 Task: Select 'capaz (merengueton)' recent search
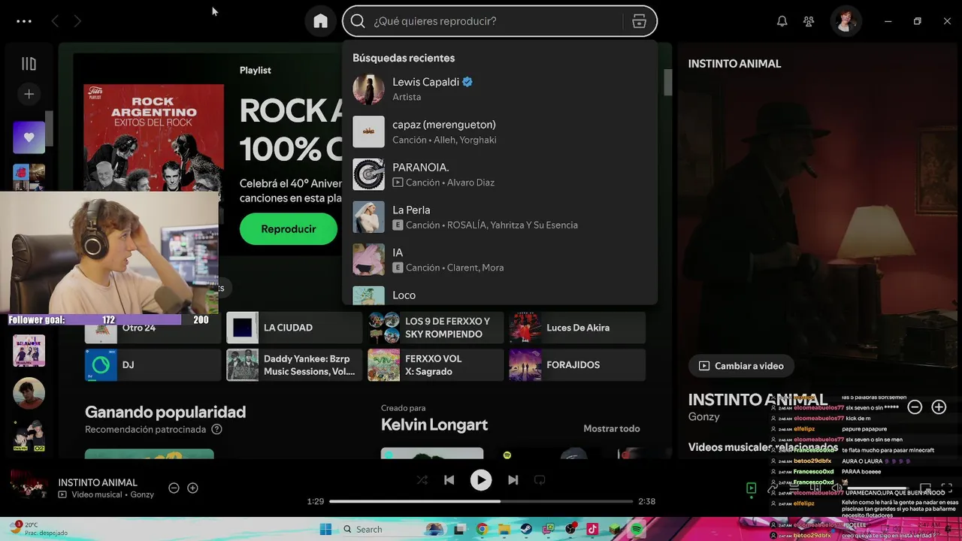tap(500, 131)
